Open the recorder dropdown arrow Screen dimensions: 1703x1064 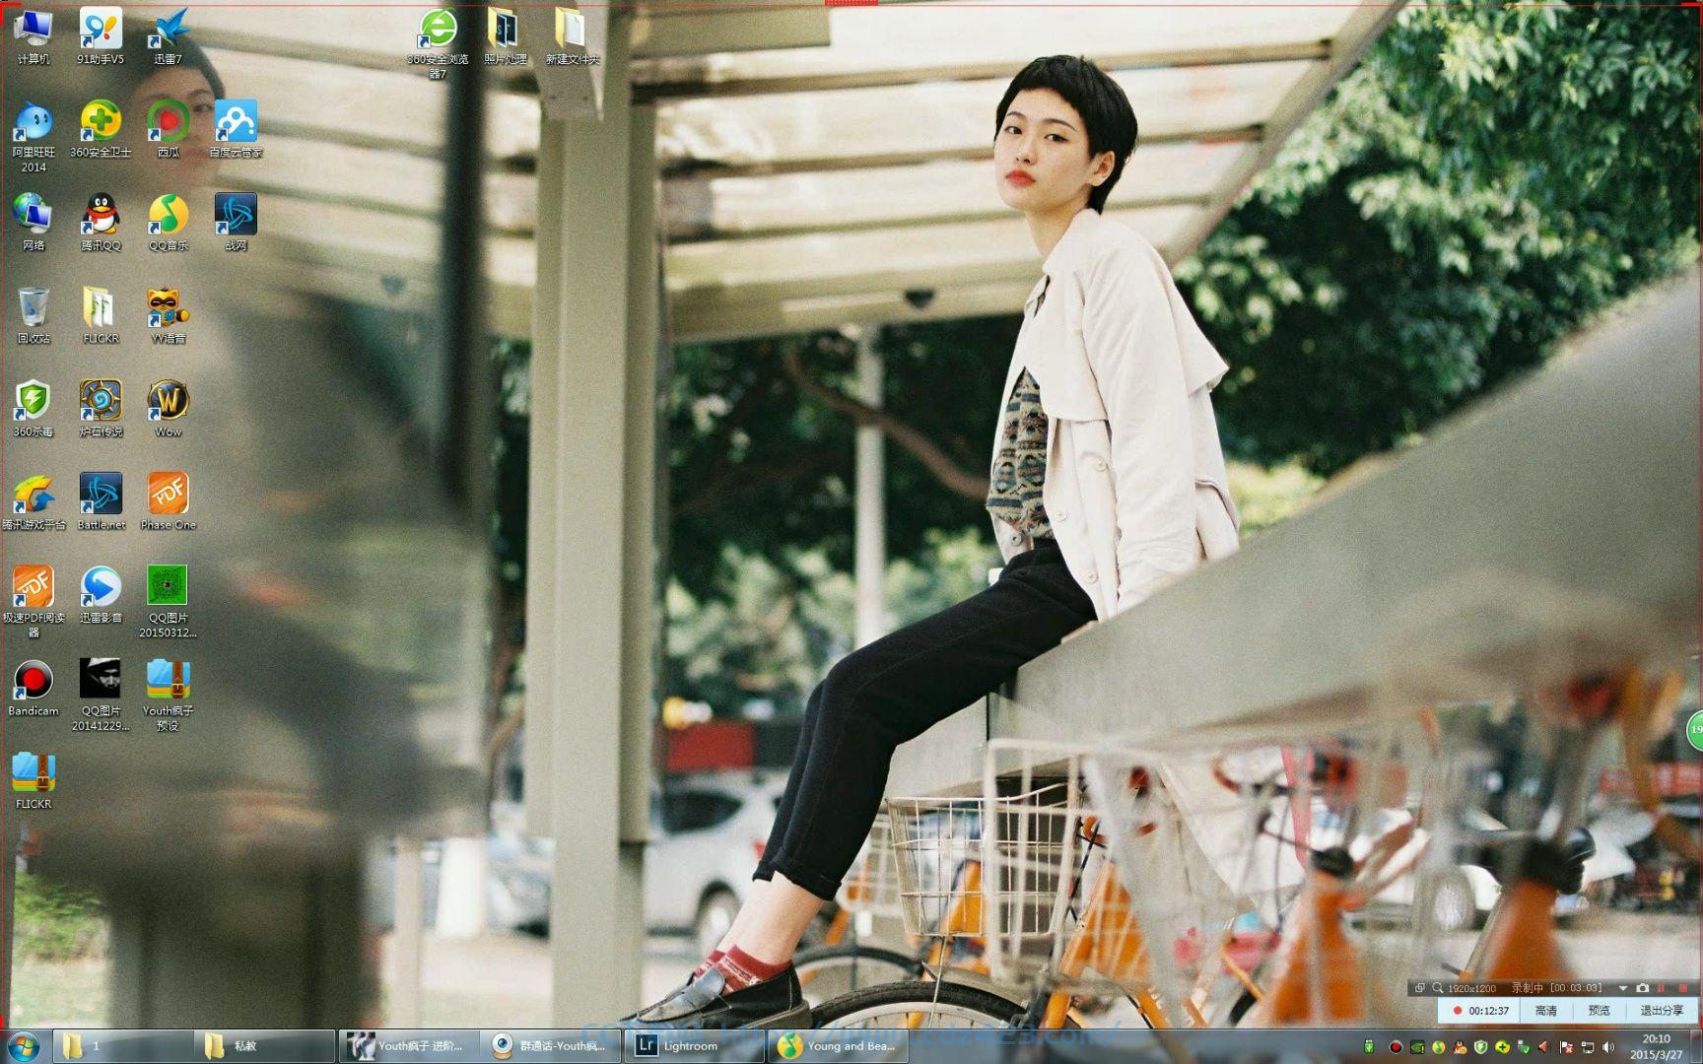1623,988
